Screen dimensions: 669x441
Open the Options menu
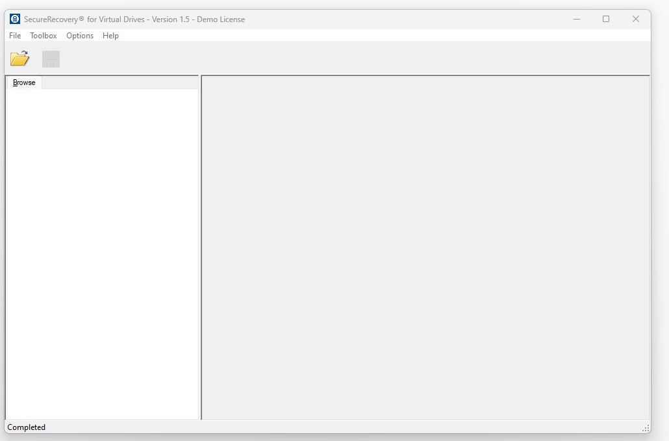pyautogui.click(x=80, y=36)
